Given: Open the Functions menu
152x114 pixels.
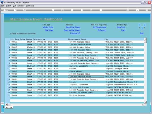Looking at the screenshot, I should pos(21,6).
